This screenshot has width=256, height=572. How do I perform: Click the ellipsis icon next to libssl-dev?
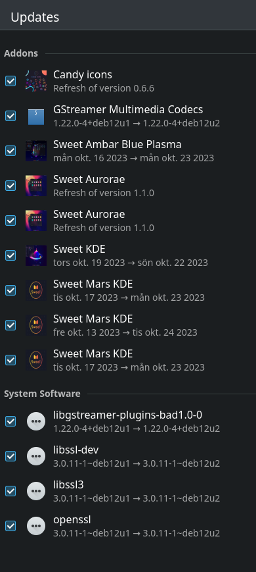coord(36,456)
